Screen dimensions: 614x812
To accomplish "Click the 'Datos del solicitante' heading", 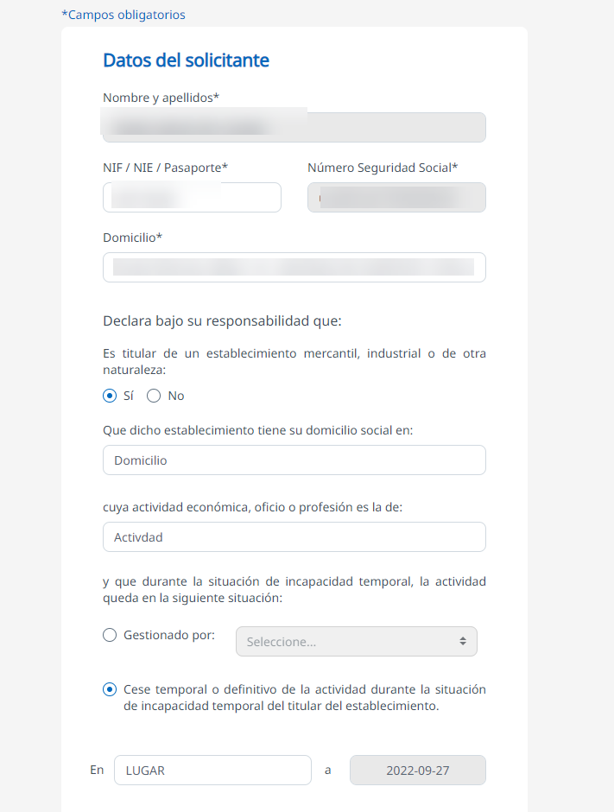I will point(186,60).
